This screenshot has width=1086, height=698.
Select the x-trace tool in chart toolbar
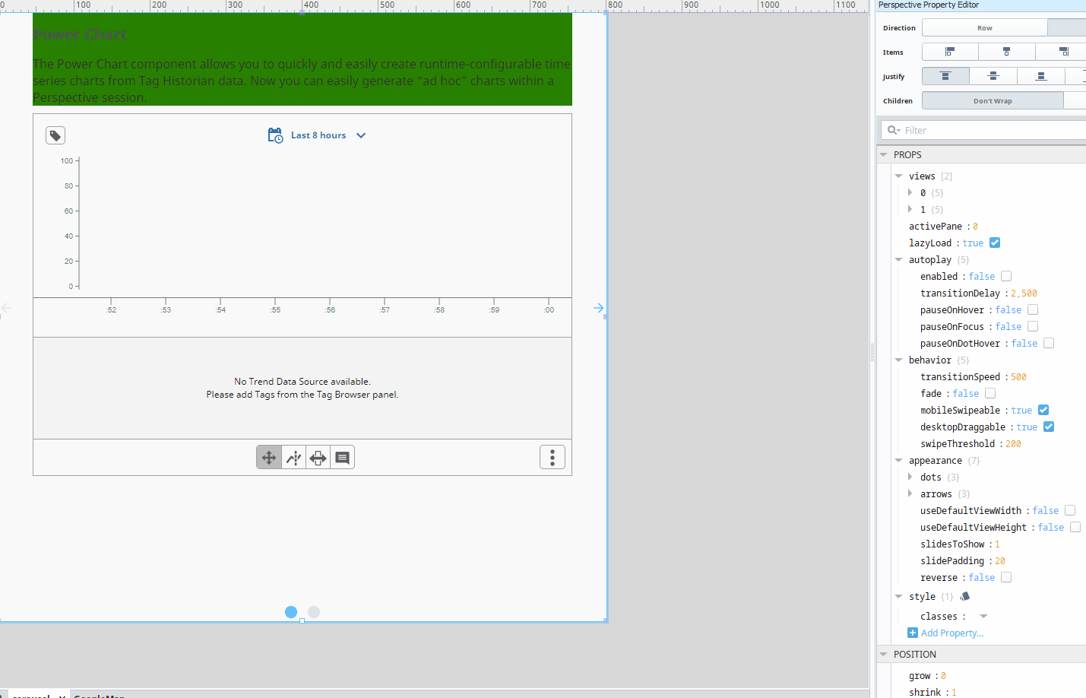click(294, 458)
